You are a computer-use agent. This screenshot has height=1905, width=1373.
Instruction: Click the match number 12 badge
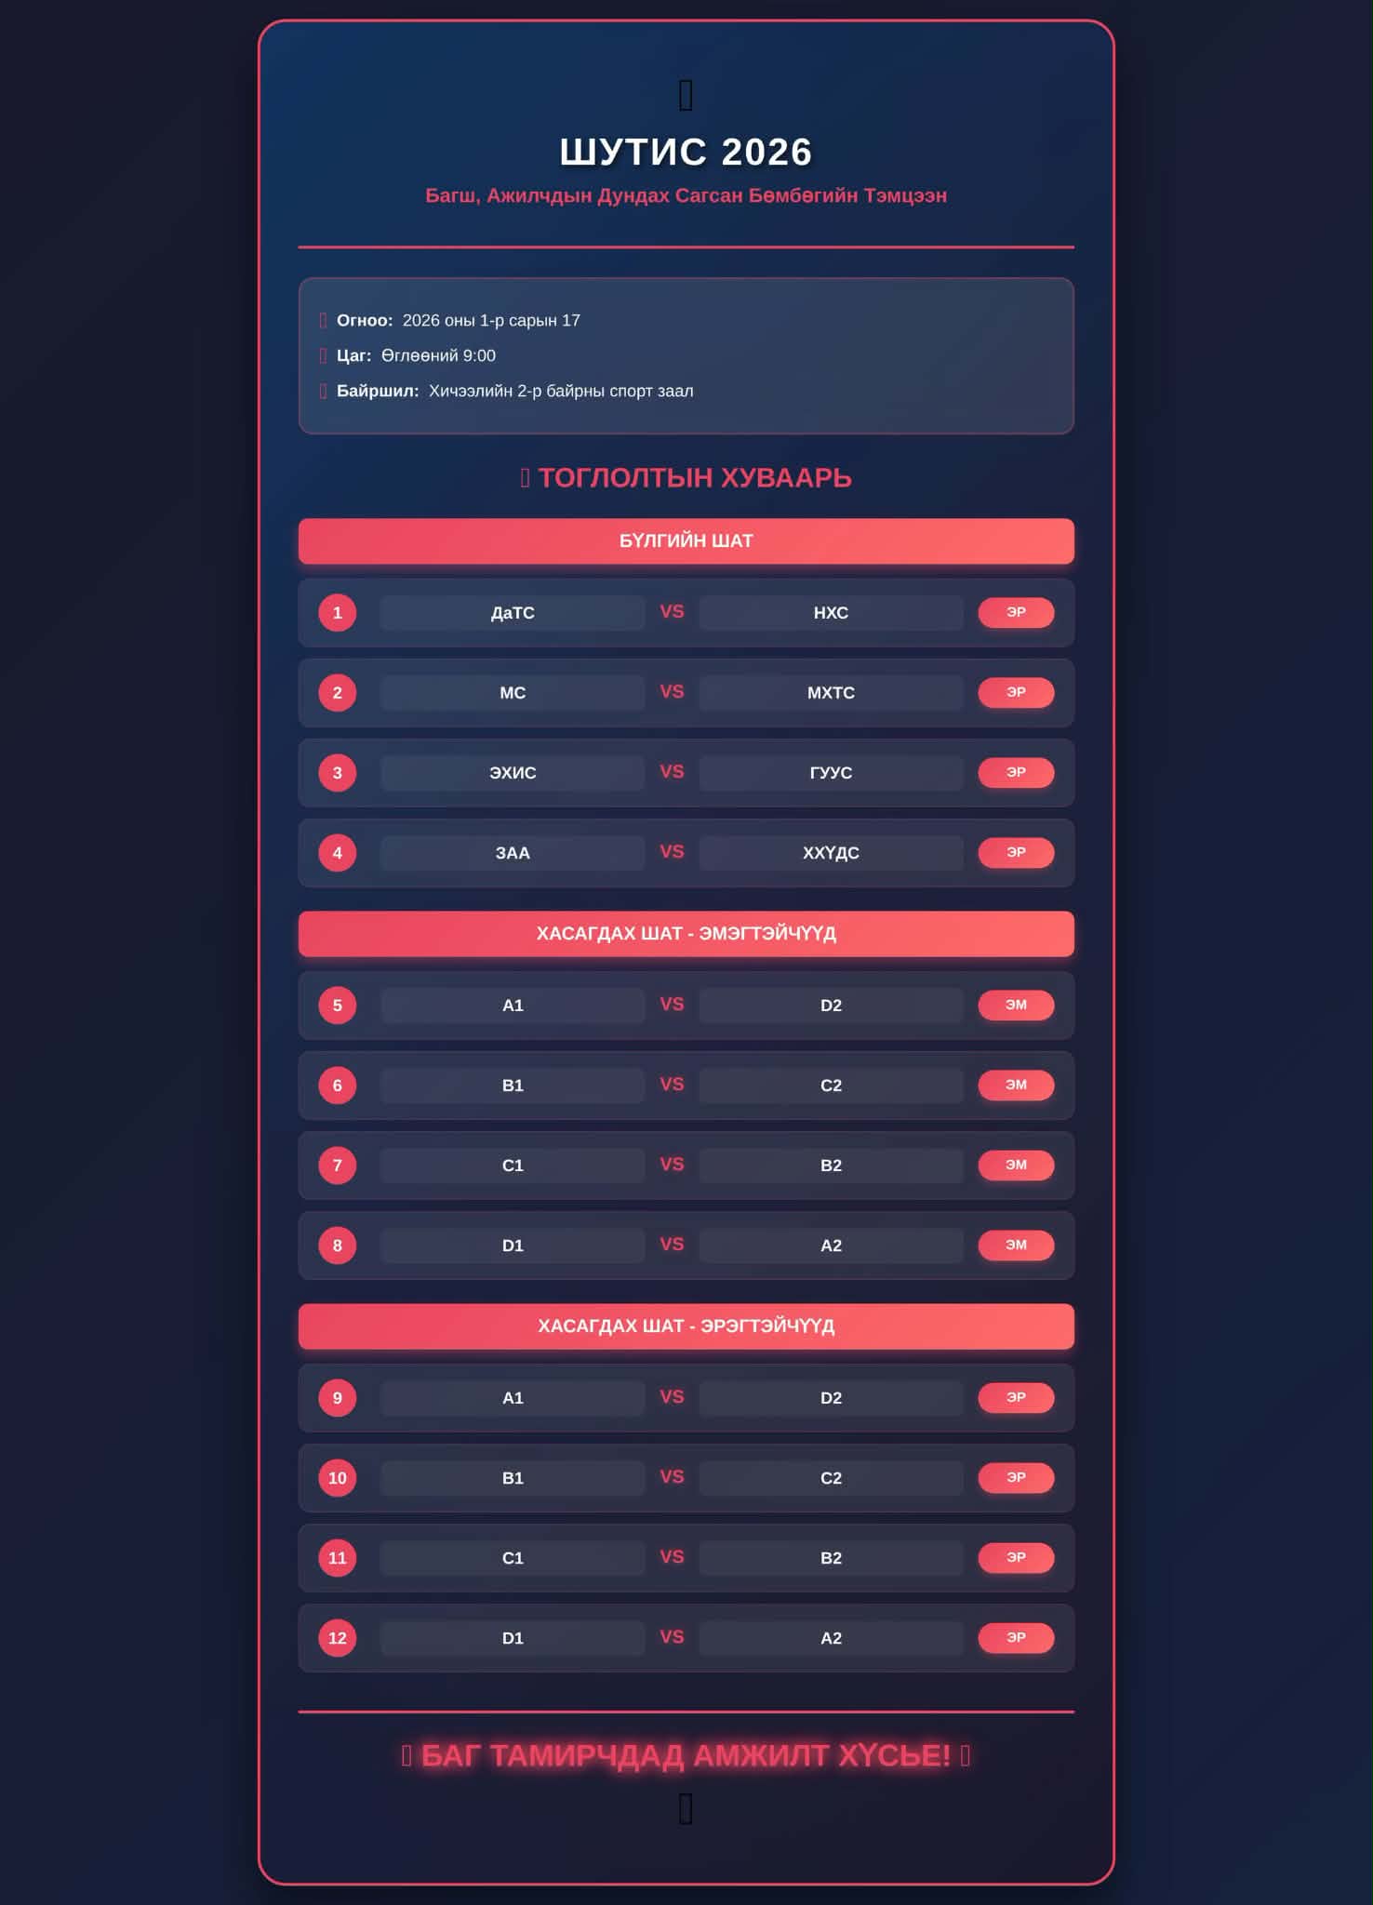coord(337,1638)
